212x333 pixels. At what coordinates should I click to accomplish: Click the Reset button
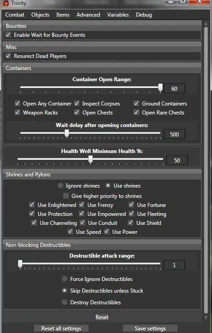coord(102,317)
